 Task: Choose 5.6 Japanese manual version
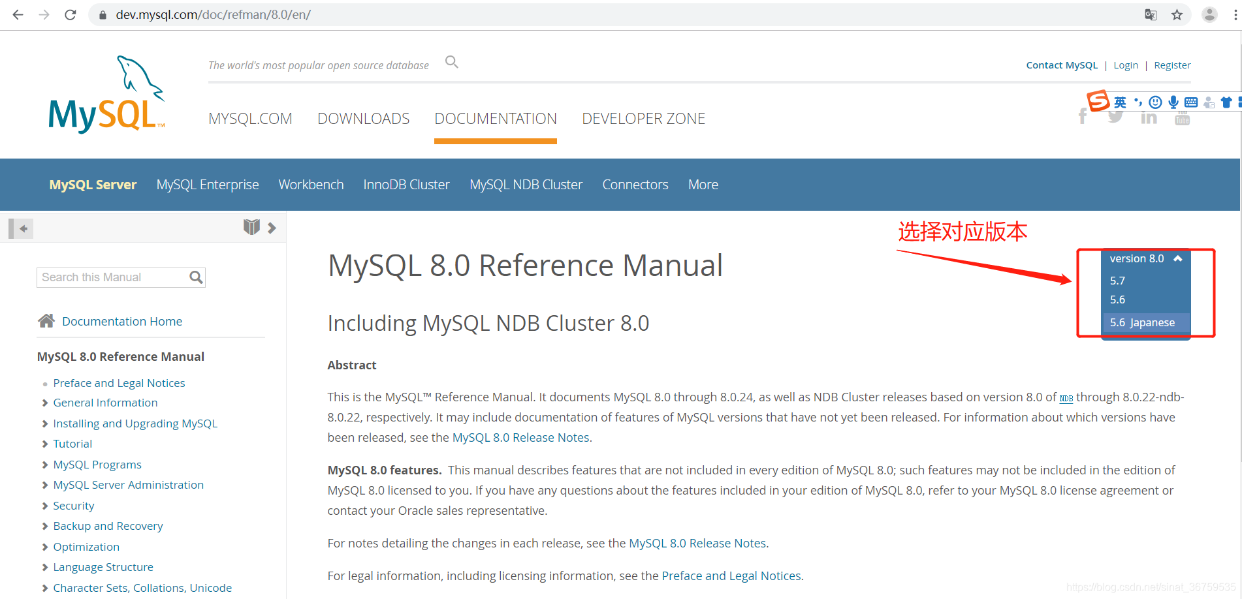tap(1145, 322)
